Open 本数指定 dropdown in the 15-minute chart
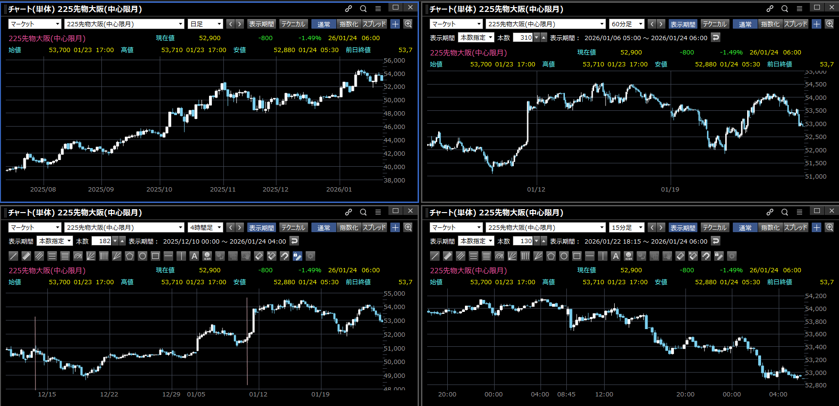This screenshot has height=406, width=839. coord(476,241)
